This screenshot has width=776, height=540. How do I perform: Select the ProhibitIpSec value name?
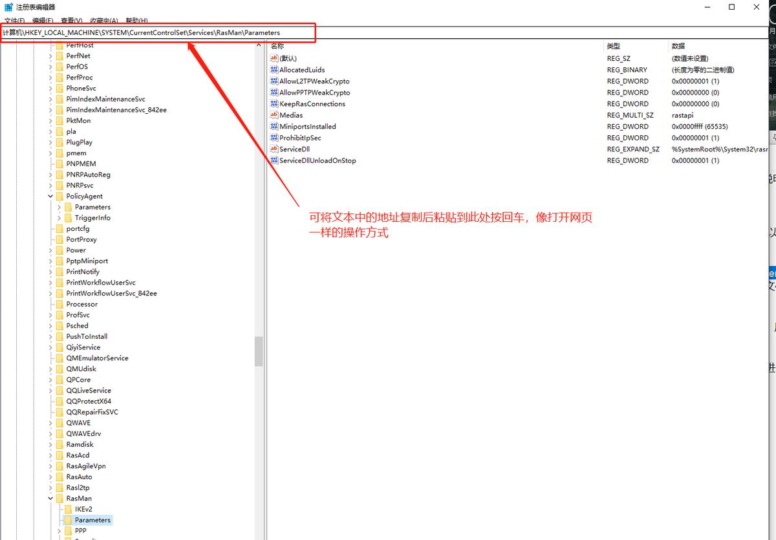pyautogui.click(x=300, y=138)
